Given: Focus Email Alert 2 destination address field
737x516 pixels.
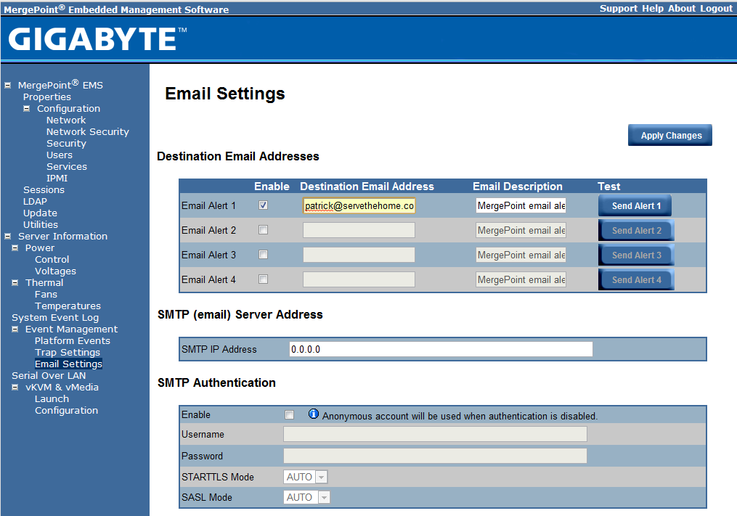Looking at the screenshot, I should click(x=359, y=230).
